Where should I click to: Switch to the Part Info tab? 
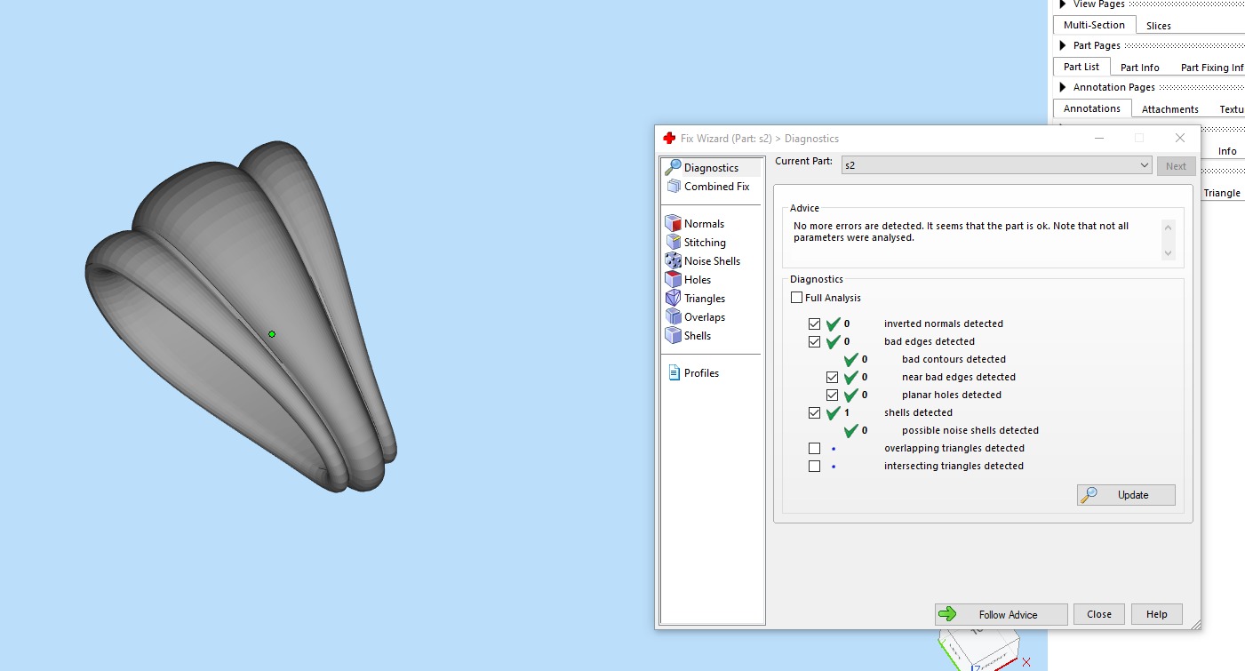pyautogui.click(x=1140, y=68)
